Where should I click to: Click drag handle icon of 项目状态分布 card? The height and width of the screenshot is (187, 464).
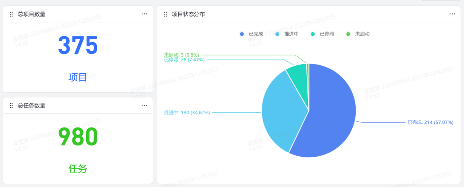(x=165, y=14)
